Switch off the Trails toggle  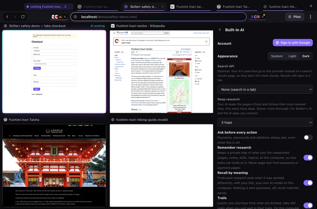pos(308,205)
